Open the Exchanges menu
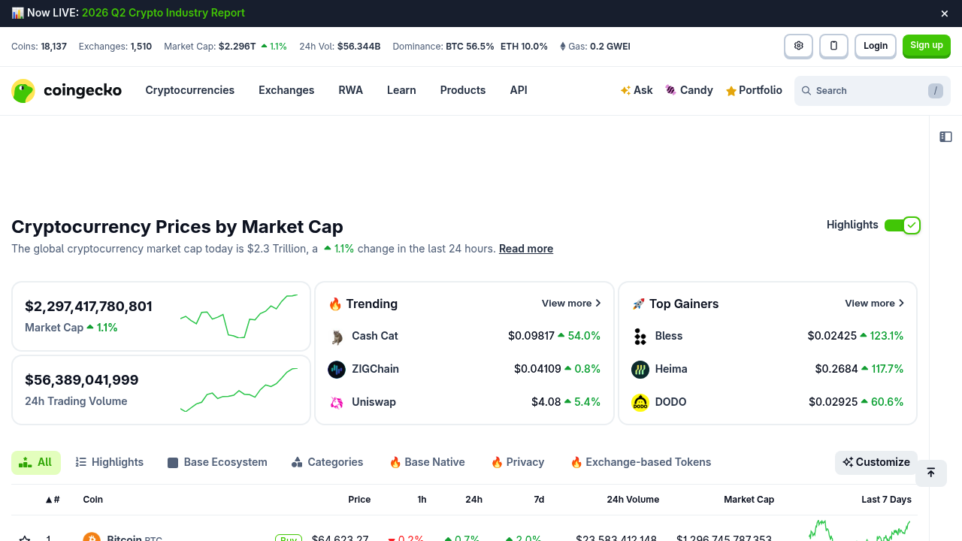This screenshot has width=962, height=541. [286, 90]
